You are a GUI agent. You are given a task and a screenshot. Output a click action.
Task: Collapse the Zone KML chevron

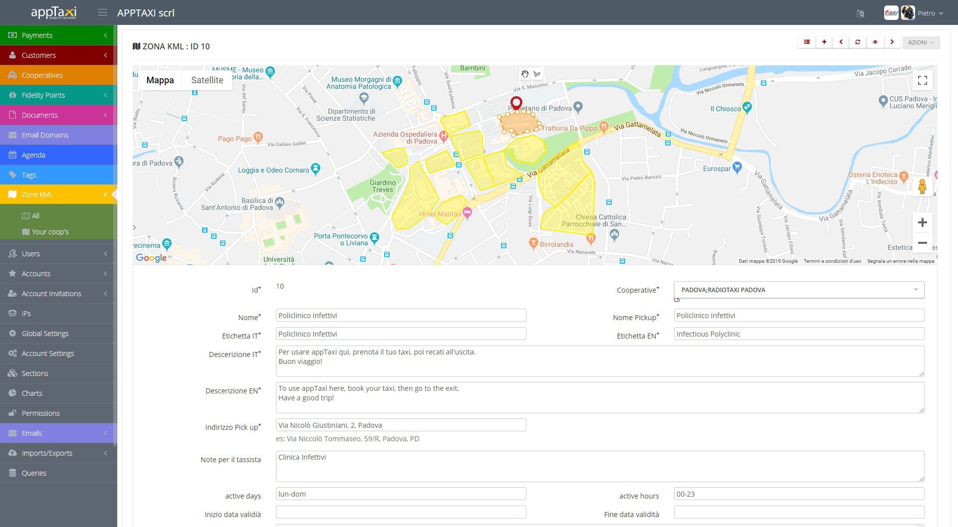(x=105, y=194)
